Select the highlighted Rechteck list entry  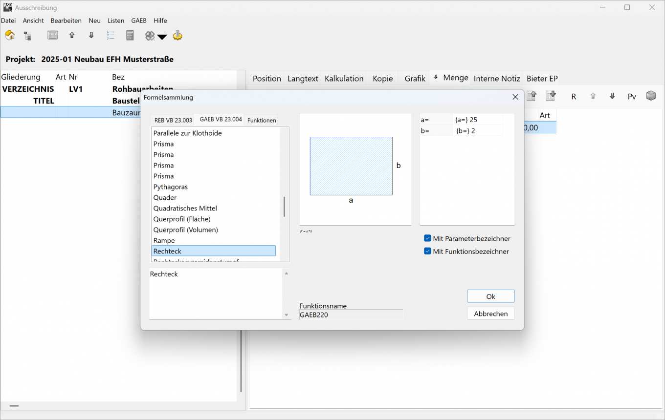[214, 251]
